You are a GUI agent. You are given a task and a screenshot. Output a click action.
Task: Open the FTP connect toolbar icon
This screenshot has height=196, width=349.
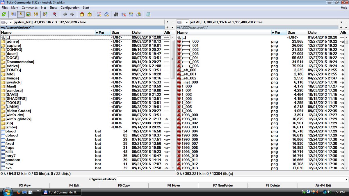pos(99,14)
